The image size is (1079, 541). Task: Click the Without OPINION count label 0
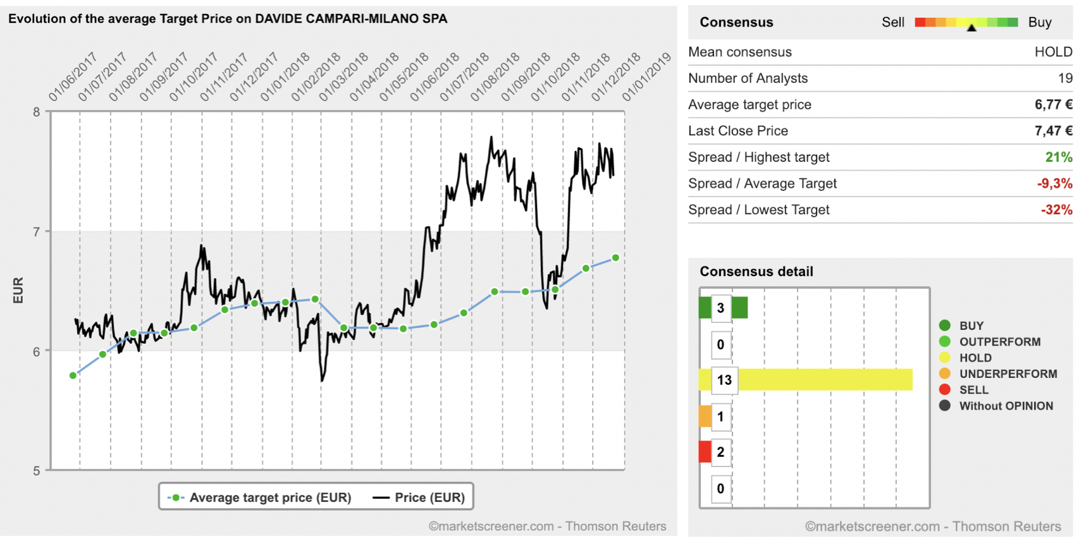click(x=720, y=489)
